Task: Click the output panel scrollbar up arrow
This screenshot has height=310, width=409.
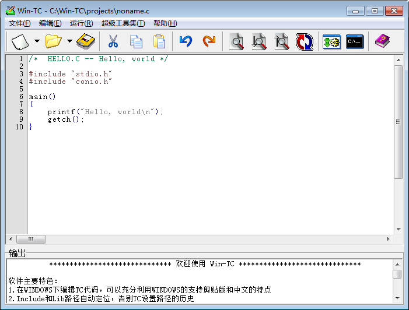Action: (x=397, y=265)
